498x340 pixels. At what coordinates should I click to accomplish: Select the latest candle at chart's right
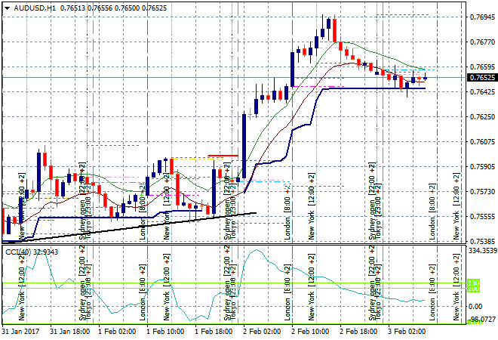(x=426, y=76)
